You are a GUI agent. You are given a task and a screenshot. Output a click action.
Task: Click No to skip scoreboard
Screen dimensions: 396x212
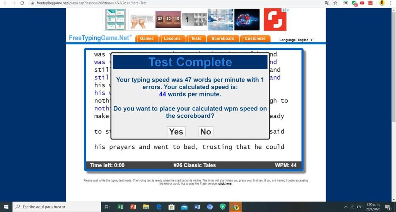(x=206, y=132)
